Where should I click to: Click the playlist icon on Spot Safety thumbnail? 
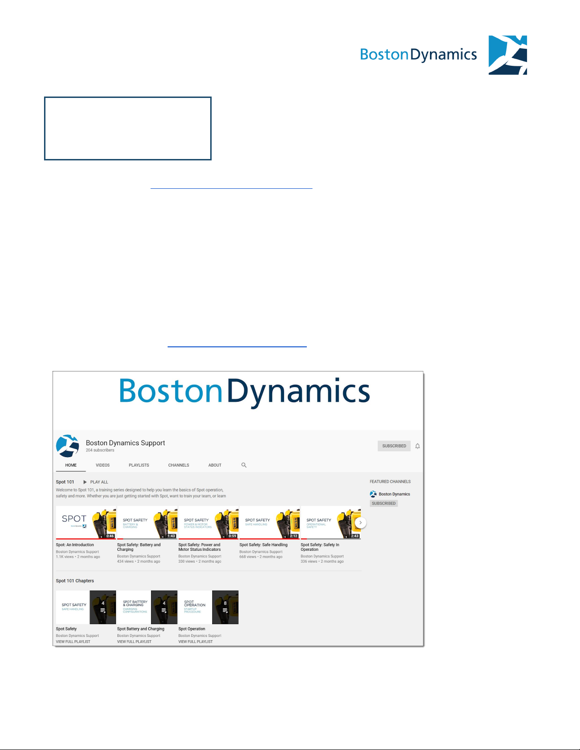103,611
